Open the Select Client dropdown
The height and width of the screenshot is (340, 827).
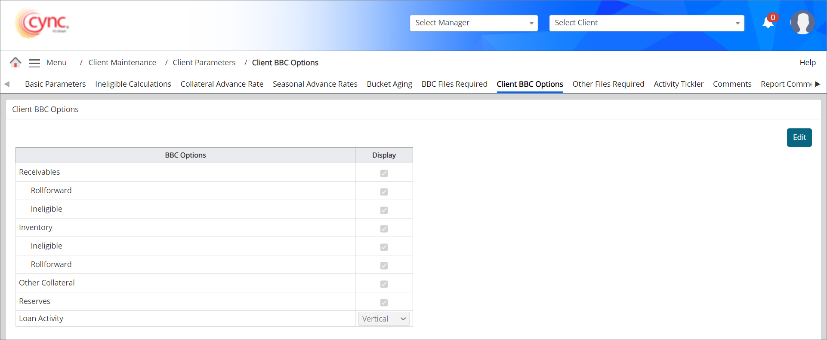[x=646, y=23]
